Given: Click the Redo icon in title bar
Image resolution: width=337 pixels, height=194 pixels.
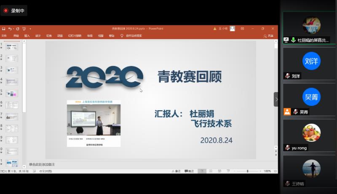Looking at the screenshot, I should pyautogui.click(x=17, y=29).
